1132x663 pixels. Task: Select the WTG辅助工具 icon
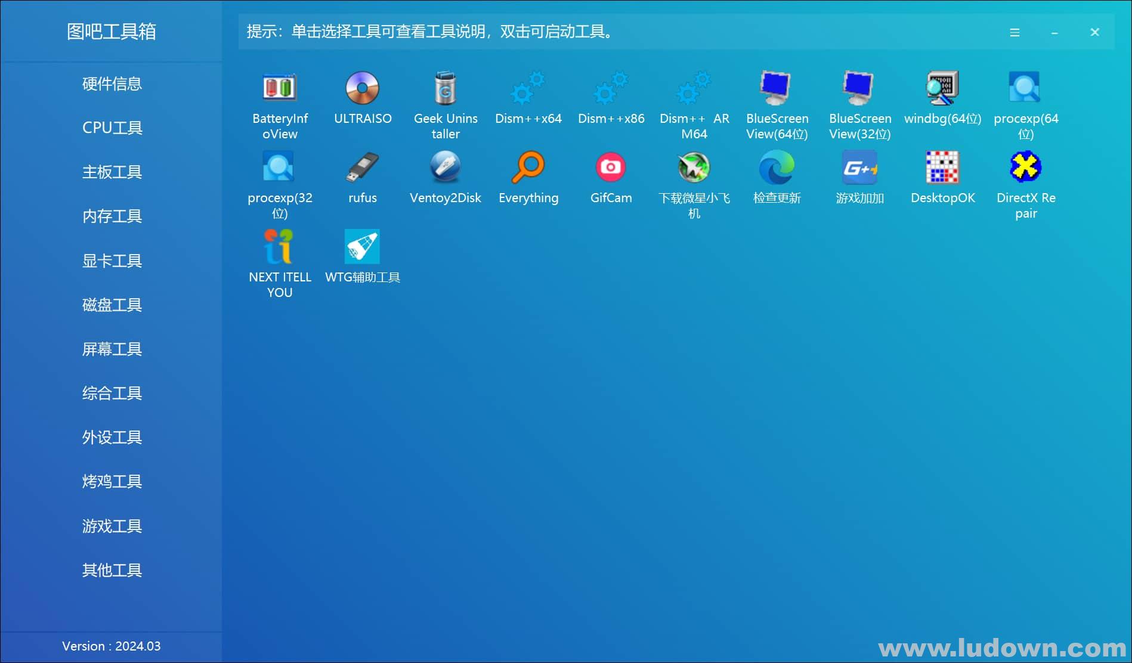coord(363,246)
